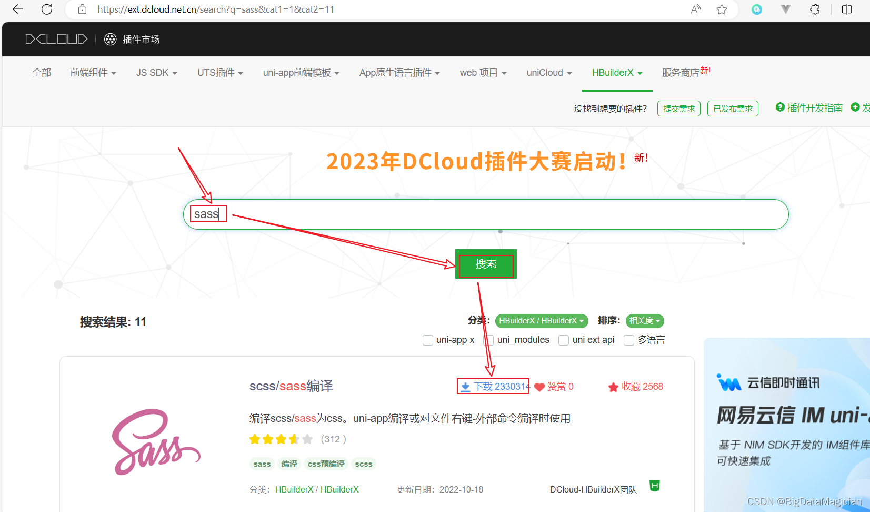Select the HBuilderX navigation tab
The width and height of the screenshot is (870, 512).
[617, 73]
